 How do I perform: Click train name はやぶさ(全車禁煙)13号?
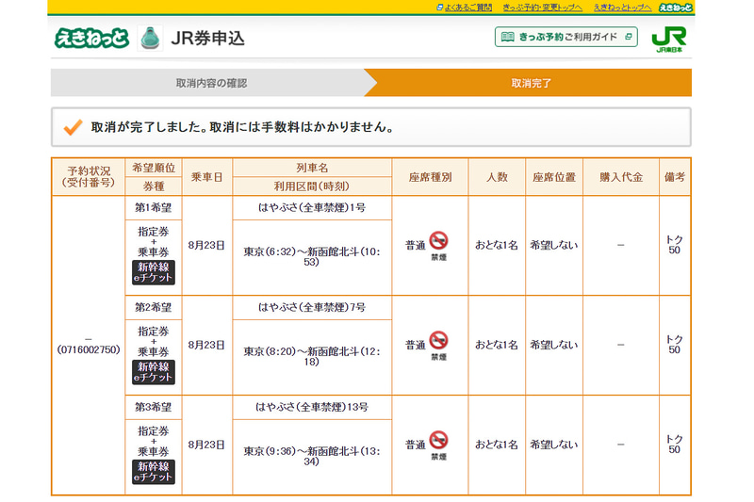click(x=312, y=408)
